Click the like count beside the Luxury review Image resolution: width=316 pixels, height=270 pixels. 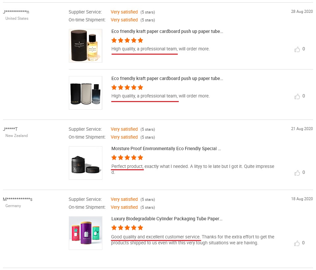click(303, 243)
